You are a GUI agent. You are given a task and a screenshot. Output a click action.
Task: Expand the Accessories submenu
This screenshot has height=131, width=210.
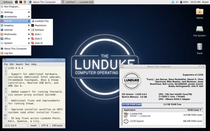coord(15,16)
